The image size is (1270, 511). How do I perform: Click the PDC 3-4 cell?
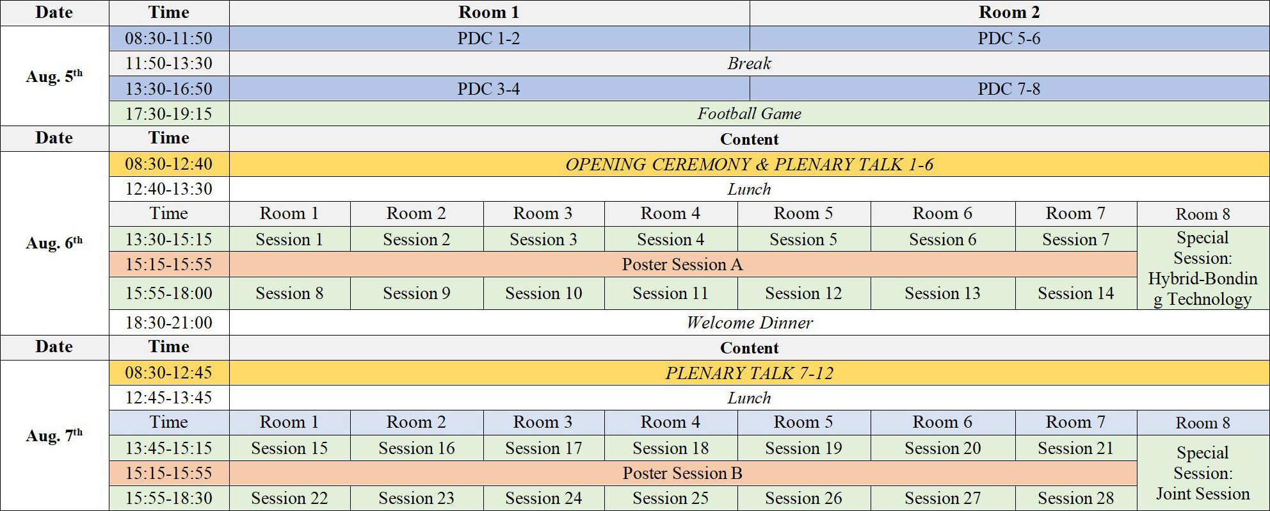[x=489, y=88]
